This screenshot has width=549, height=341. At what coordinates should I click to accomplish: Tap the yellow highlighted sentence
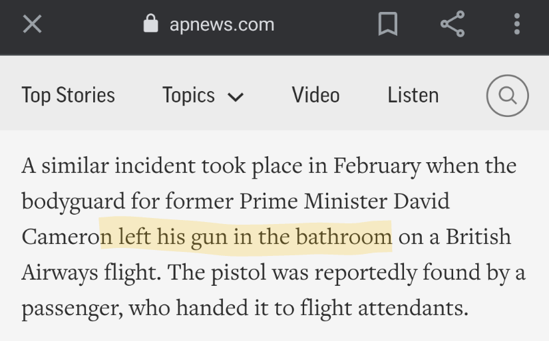246,237
